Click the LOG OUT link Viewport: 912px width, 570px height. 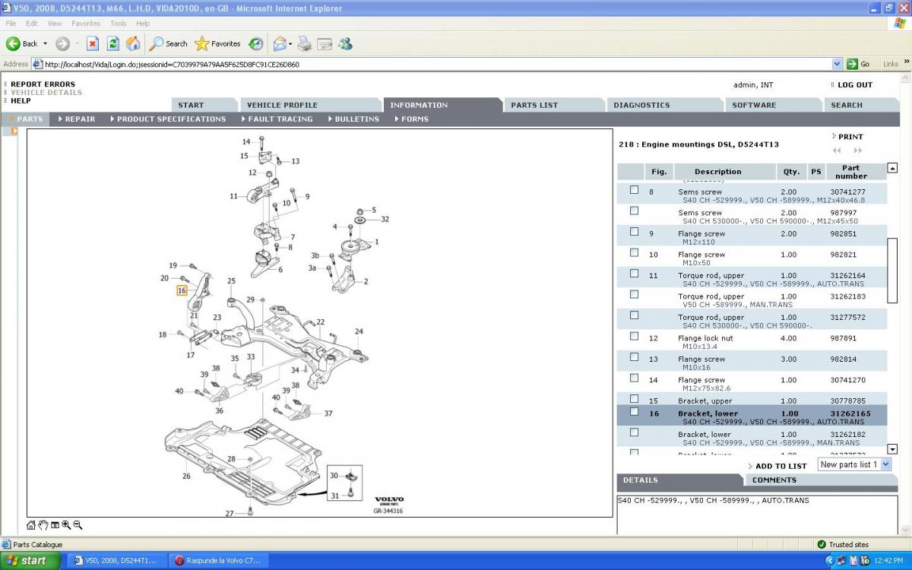click(x=855, y=85)
